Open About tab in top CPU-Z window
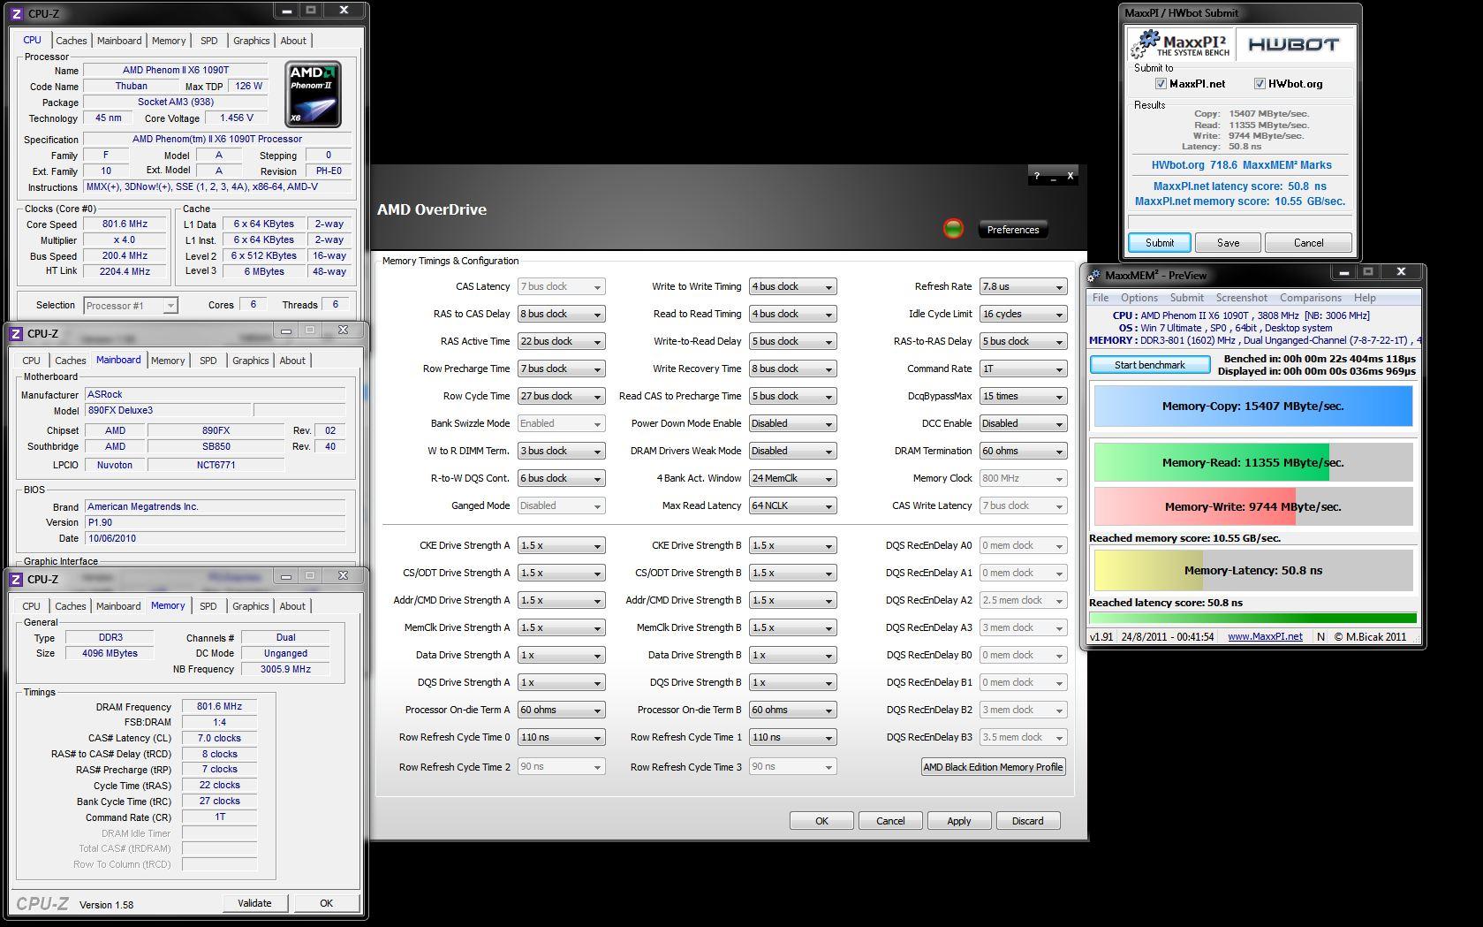This screenshot has height=927, width=1483. coord(293,41)
